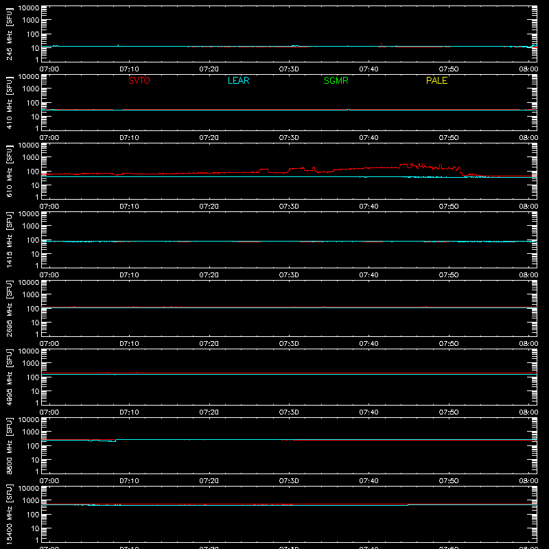Click the 08:00 time label under 610 MHz plot
Screen dimensions: 549x549
(x=528, y=207)
